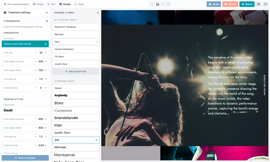The height and width of the screenshot is (162, 270).
Task: Decrease paragraph letter spacing 0
Action: [36, 88]
